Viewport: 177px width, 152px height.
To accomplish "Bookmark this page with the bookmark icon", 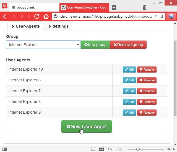I will click(162, 17).
